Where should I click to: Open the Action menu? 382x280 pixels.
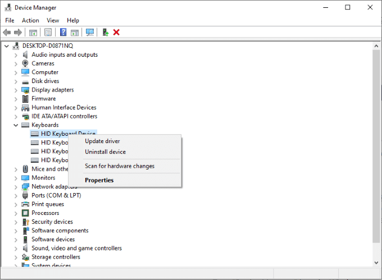pos(30,20)
